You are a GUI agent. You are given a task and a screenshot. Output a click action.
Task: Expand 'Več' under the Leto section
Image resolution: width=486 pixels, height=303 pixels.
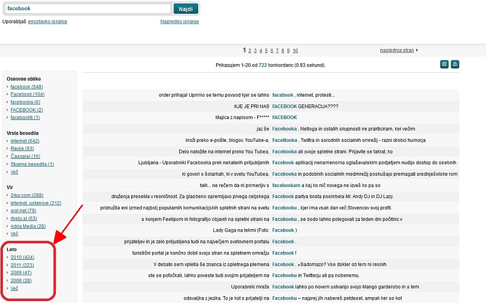14,288
